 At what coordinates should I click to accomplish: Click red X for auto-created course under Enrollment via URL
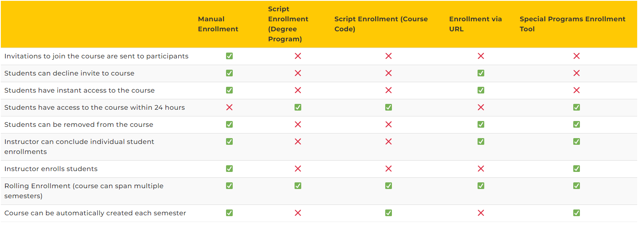480,213
